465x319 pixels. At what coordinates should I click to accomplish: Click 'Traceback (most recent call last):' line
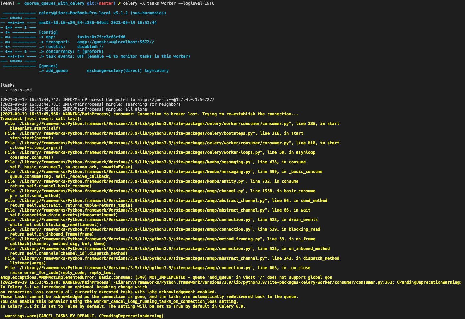(41, 119)
